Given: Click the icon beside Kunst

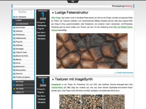Looking at the screenshot, I should click(14, 63).
